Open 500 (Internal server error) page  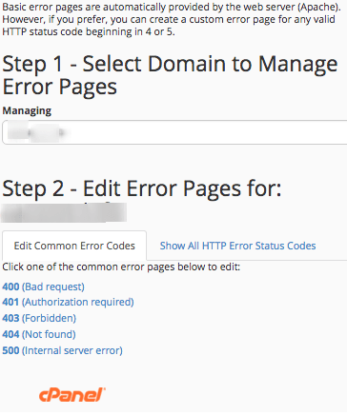[x=62, y=350]
